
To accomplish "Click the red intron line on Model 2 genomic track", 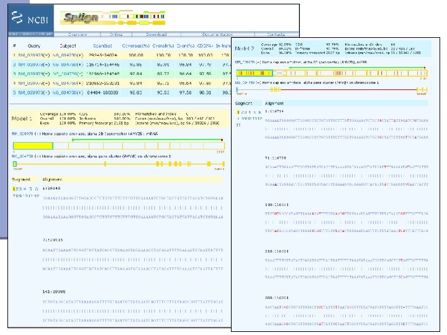I will (348, 90).
